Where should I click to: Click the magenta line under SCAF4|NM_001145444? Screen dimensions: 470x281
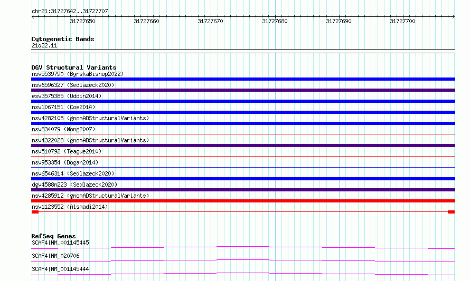243,274
